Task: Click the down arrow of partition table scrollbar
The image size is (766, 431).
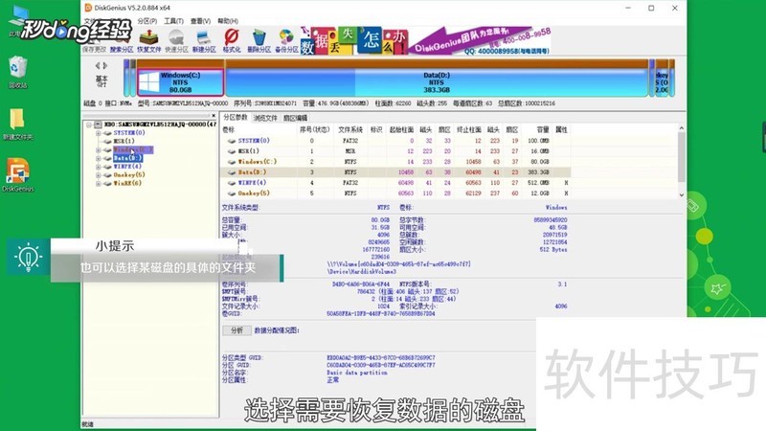Action: coord(682,195)
